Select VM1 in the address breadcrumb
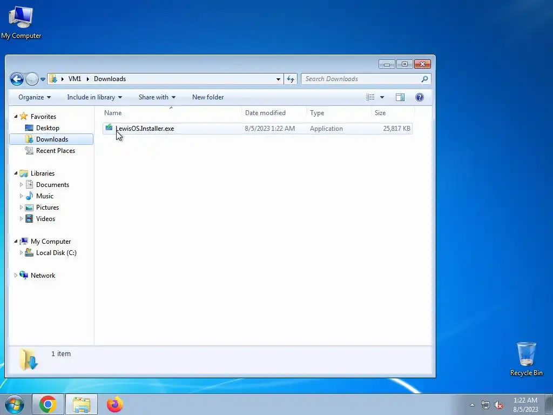This screenshot has height=415, width=553. tap(75, 79)
